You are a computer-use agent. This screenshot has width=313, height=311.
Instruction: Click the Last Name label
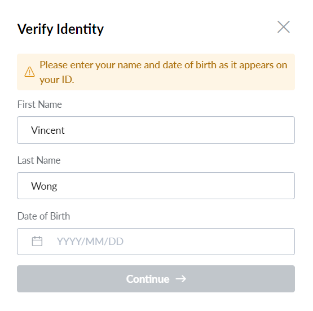click(x=39, y=160)
